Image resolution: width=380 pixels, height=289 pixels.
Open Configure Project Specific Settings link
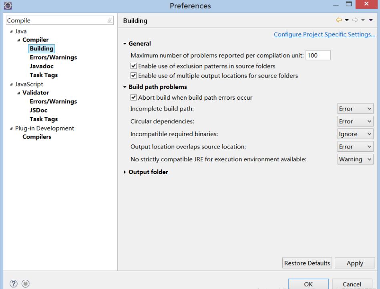(x=324, y=34)
